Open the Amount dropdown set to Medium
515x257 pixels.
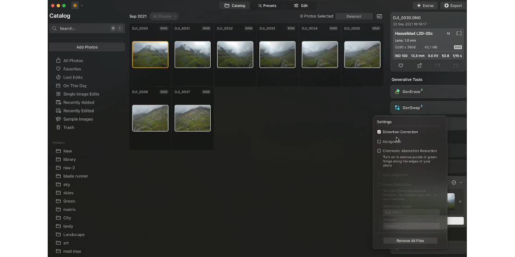point(411,226)
